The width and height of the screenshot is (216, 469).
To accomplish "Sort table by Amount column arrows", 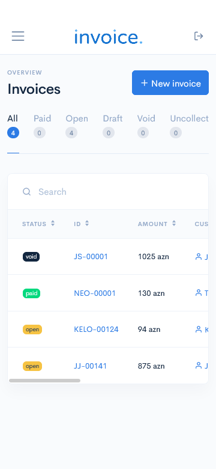I will (174, 224).
